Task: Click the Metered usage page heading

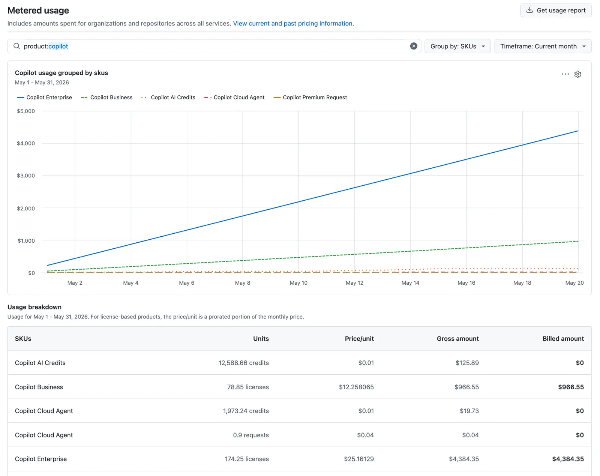Action: 38,11
